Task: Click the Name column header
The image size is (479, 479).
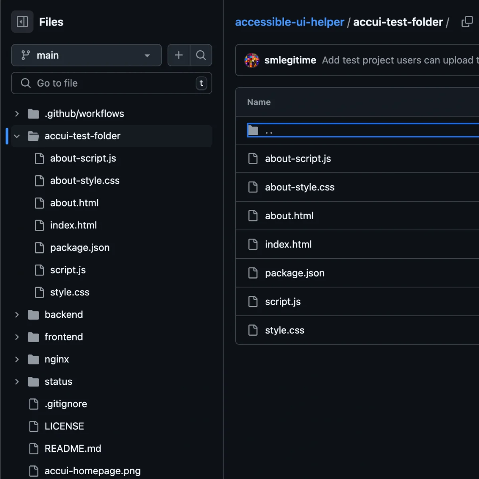Action: (x=259, y=102)
